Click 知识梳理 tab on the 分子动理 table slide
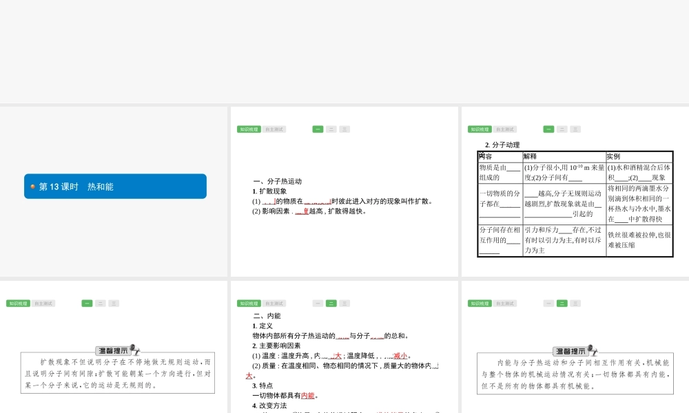This screenshot has height=413, width=689. pyautogui.click(x=480, y=129)
